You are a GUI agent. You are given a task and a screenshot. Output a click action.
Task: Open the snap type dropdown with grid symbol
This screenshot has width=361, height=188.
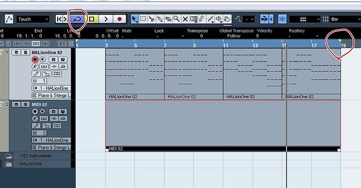pyautogui.click(x=305, y=19)
